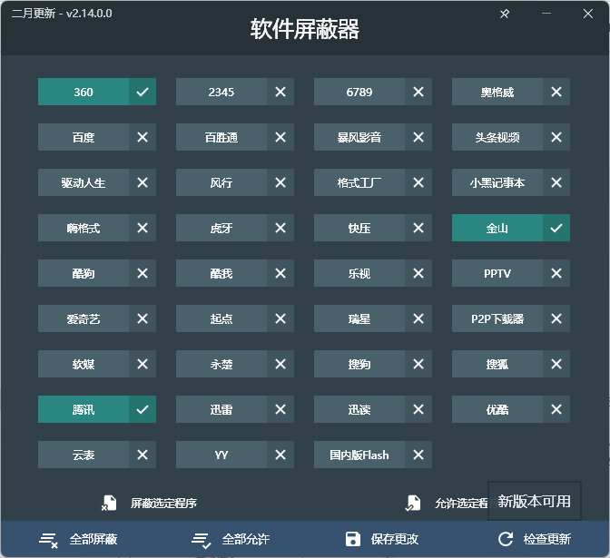Select the P2P下载器 entry
Screen dimensions: 610x558
(497, 318)
